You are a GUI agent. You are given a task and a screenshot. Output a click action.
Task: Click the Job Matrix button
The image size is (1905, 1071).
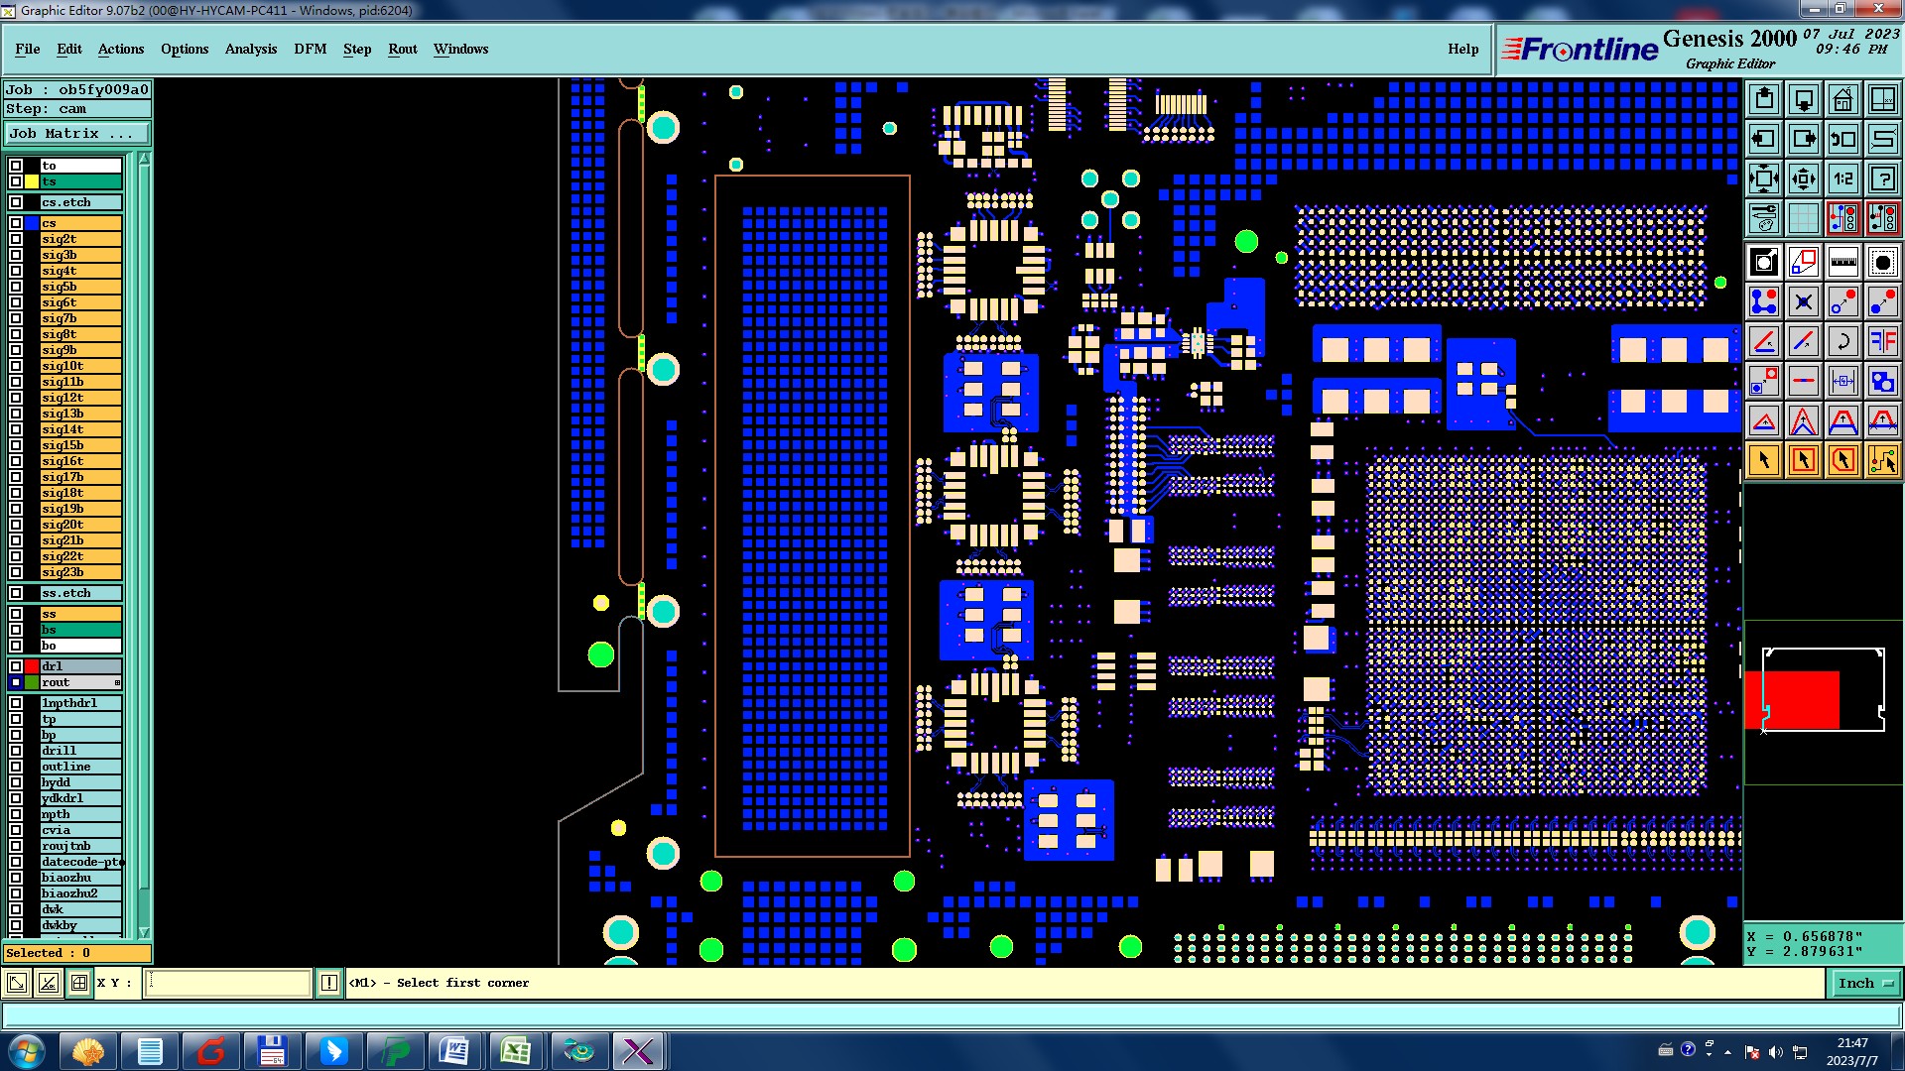tap(77, 133)
